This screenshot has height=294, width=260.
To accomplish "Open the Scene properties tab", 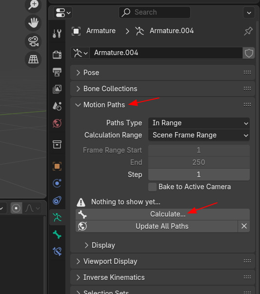I will pyautogui.click(x=57, y=106).
